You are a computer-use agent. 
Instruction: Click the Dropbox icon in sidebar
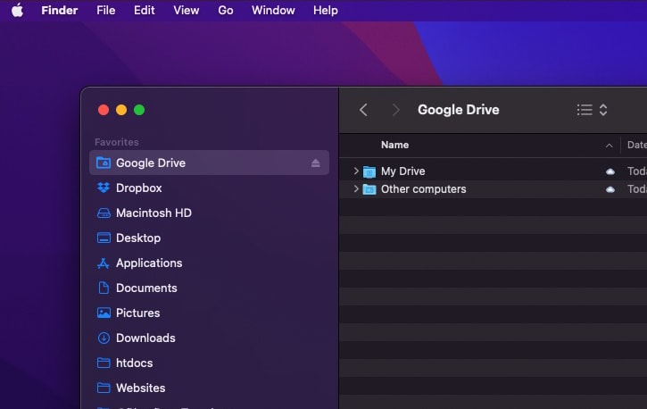click(104, 188)
